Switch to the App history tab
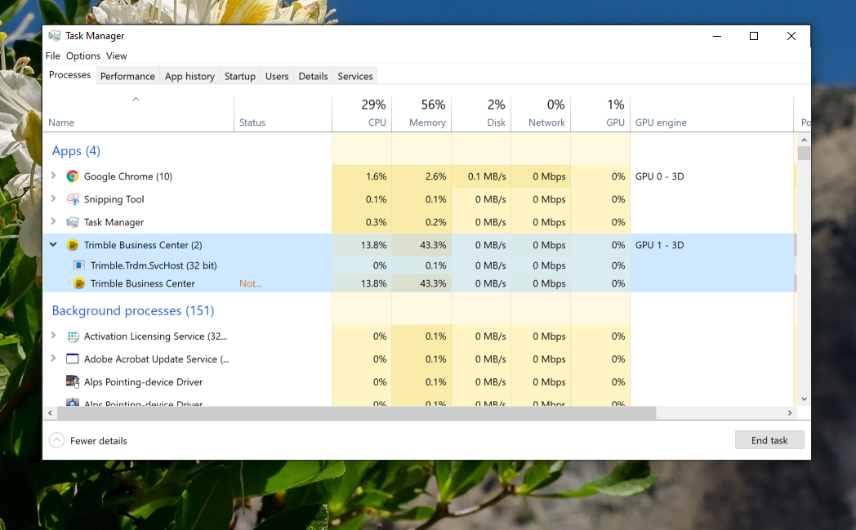Image resolution: width=856 pixels, height=530 pixels. (x=189, y=77)
